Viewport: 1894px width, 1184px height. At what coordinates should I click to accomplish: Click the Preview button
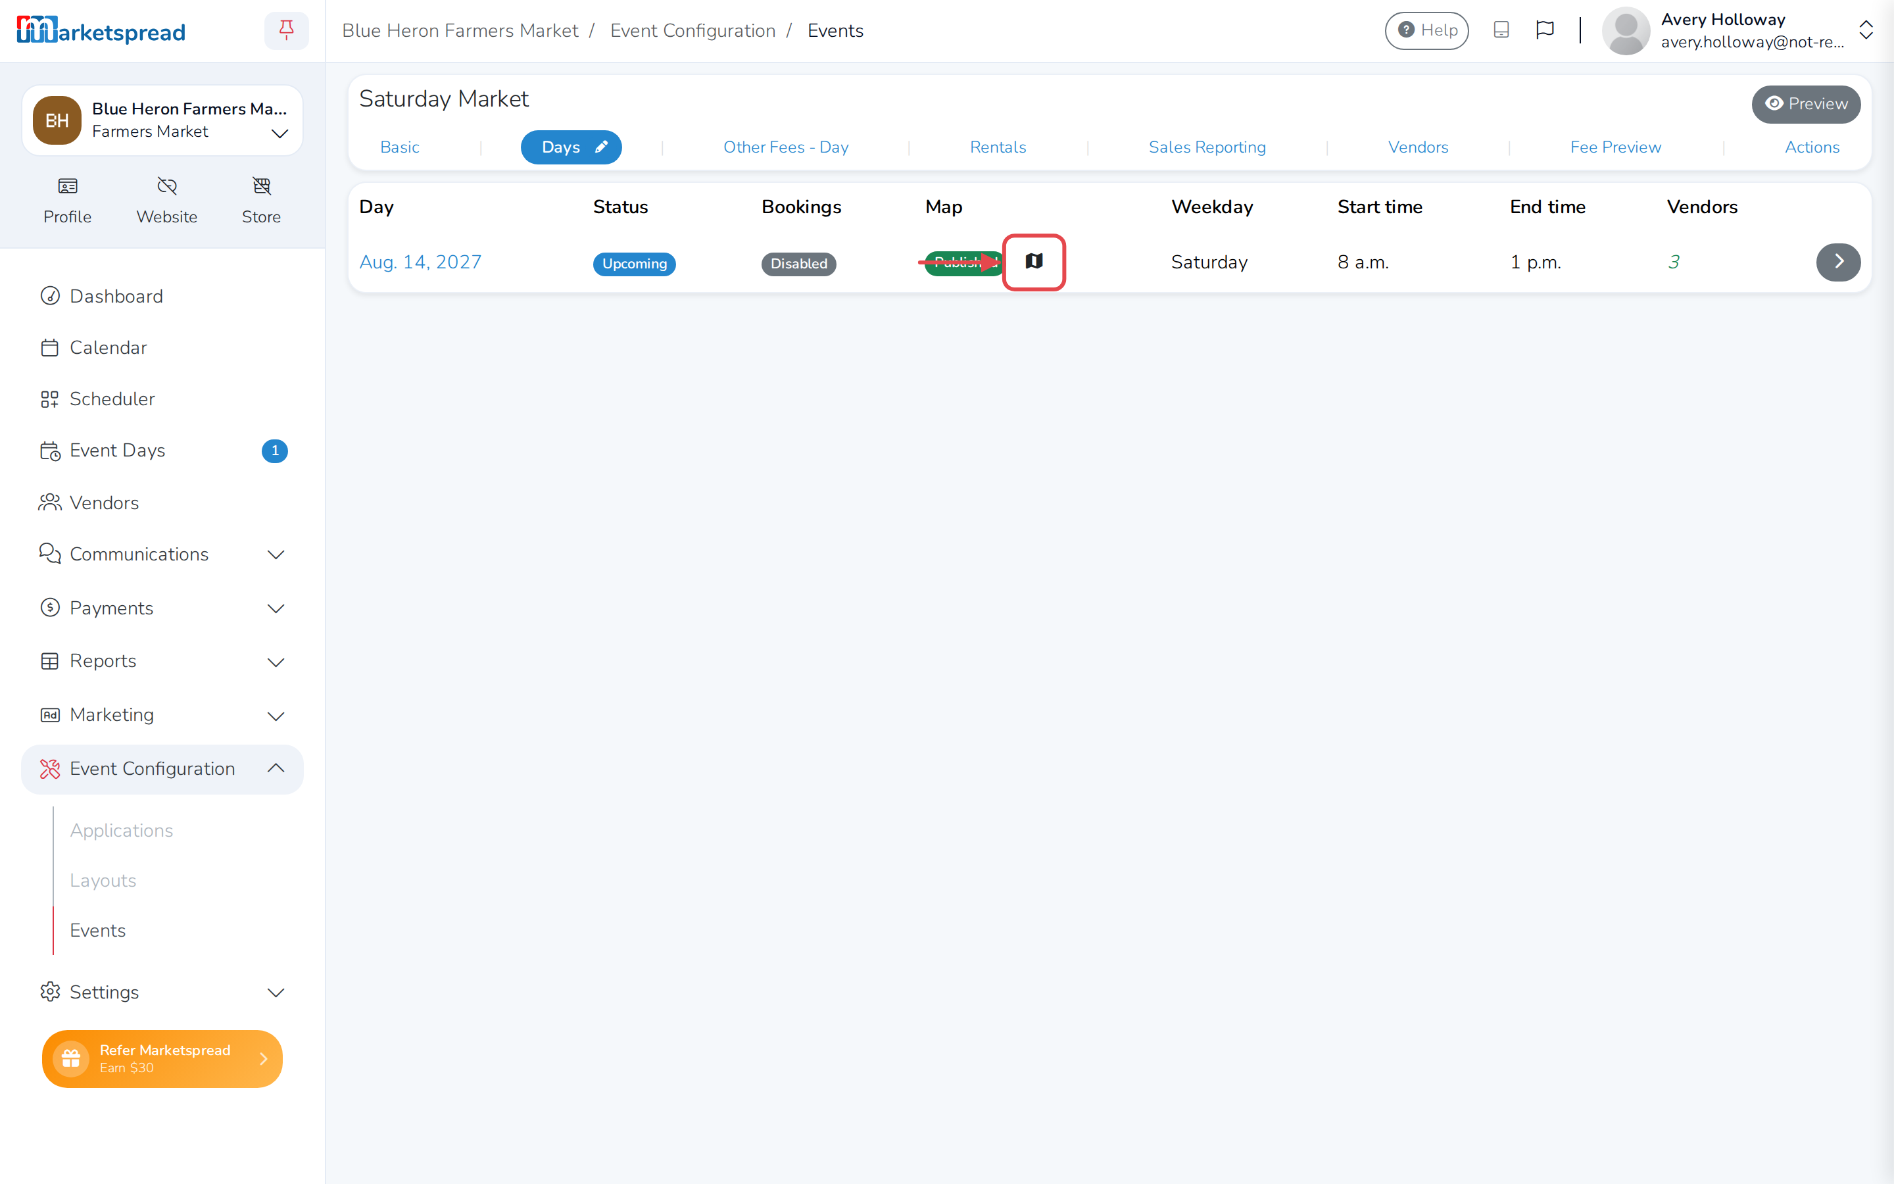(1806, 104)
